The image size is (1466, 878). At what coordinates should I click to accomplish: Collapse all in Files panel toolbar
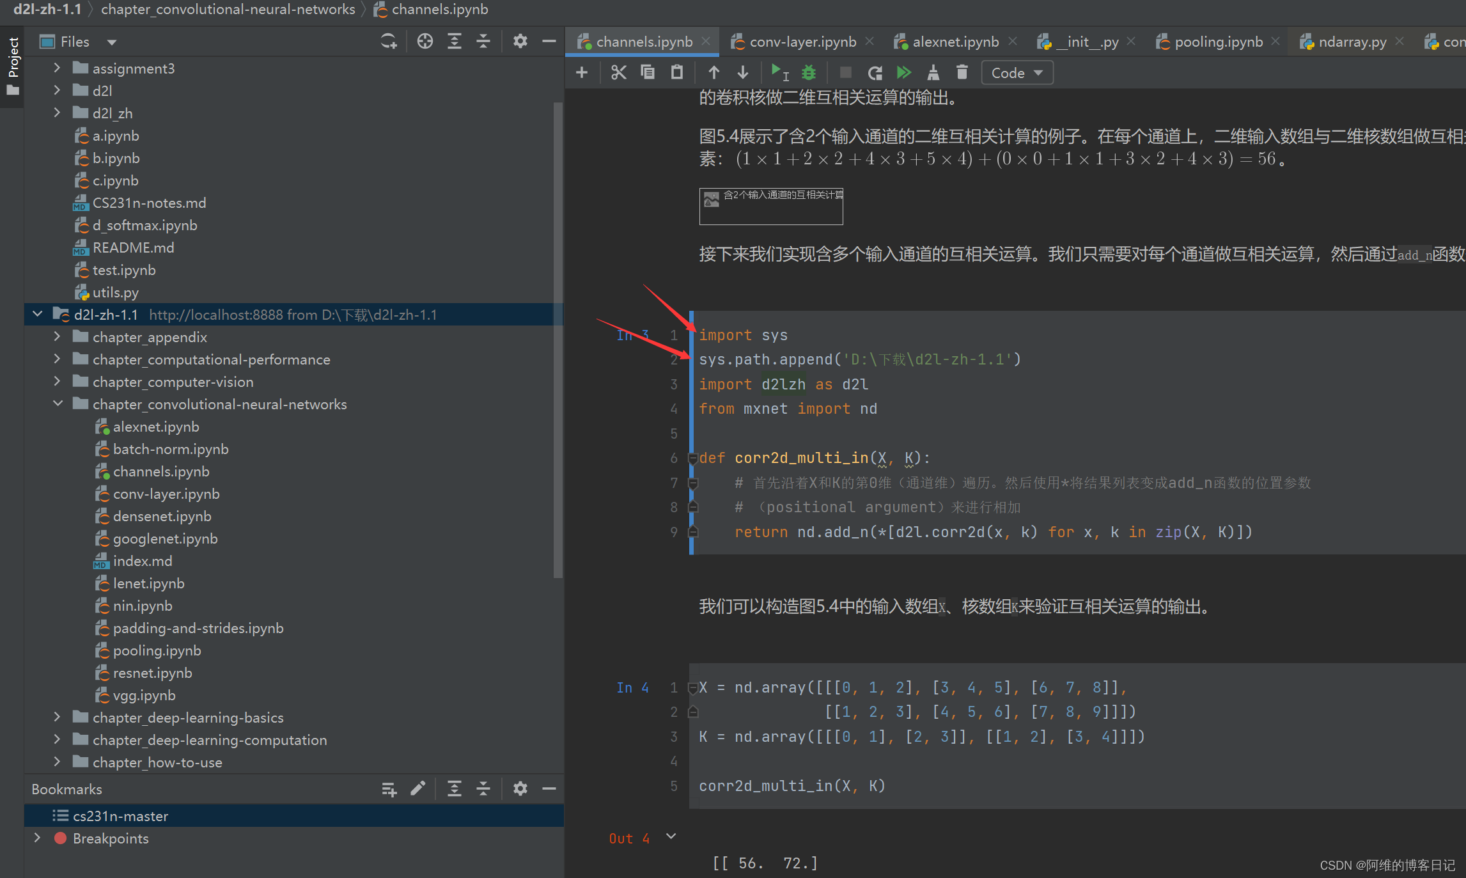click(x=483, y=42)
